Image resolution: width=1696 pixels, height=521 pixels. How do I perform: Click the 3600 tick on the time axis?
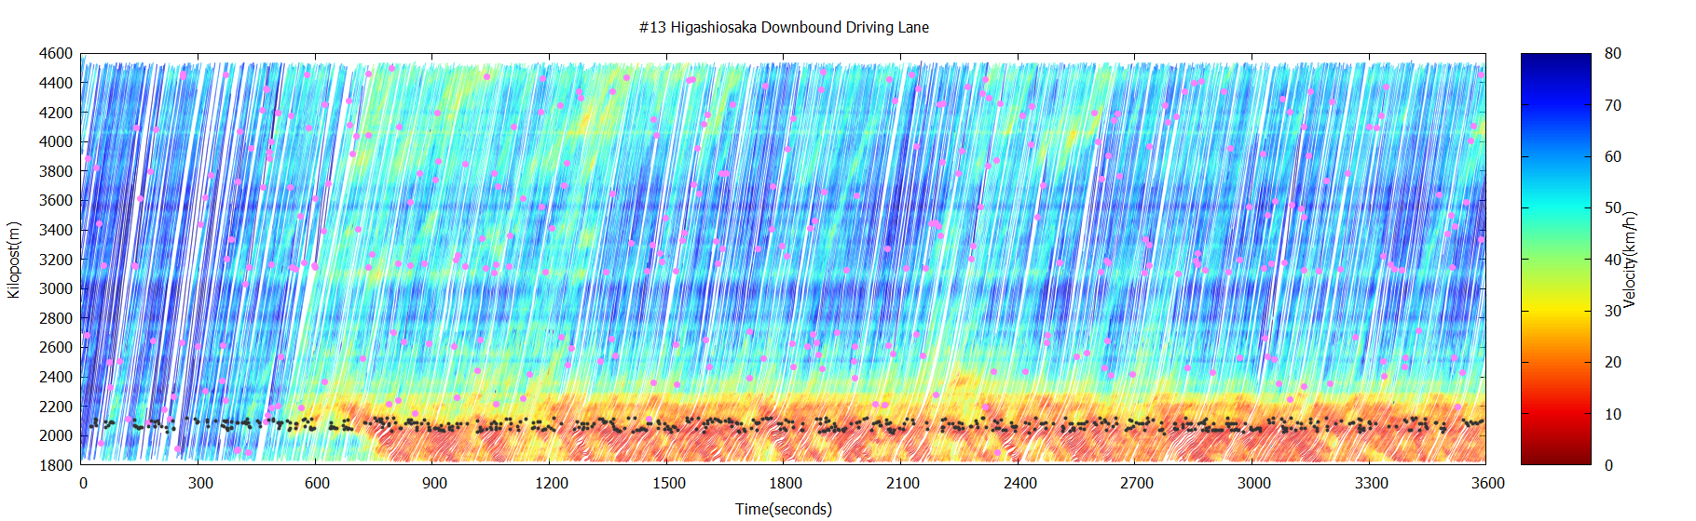click(1487, 483)
